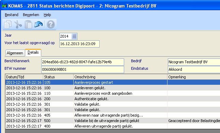Image resolution: width=220 pixels, height=133 pixels.
Task: Click the 'Bedrijf' label
Action: (136, 61)
